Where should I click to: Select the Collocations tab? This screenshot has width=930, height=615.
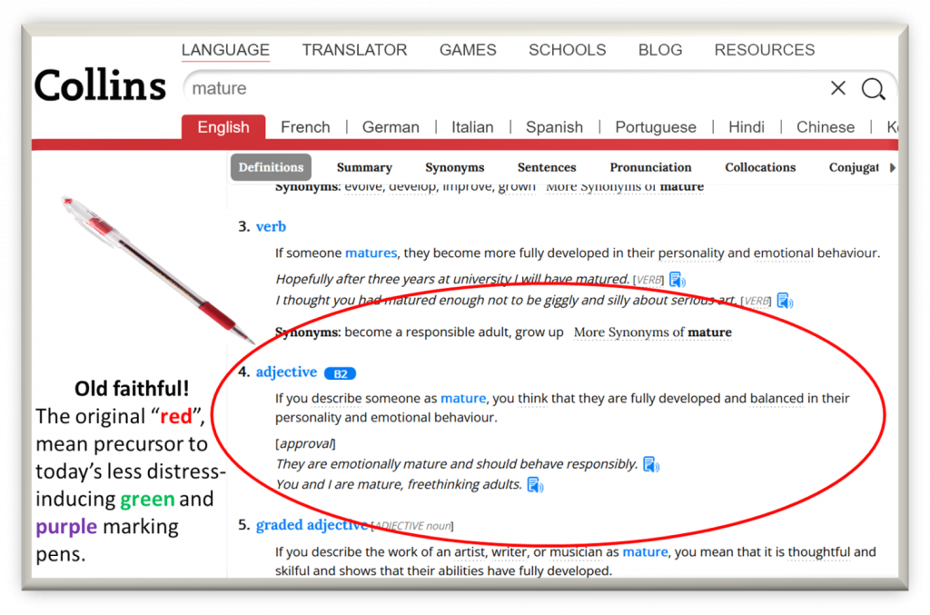(760, 167)
